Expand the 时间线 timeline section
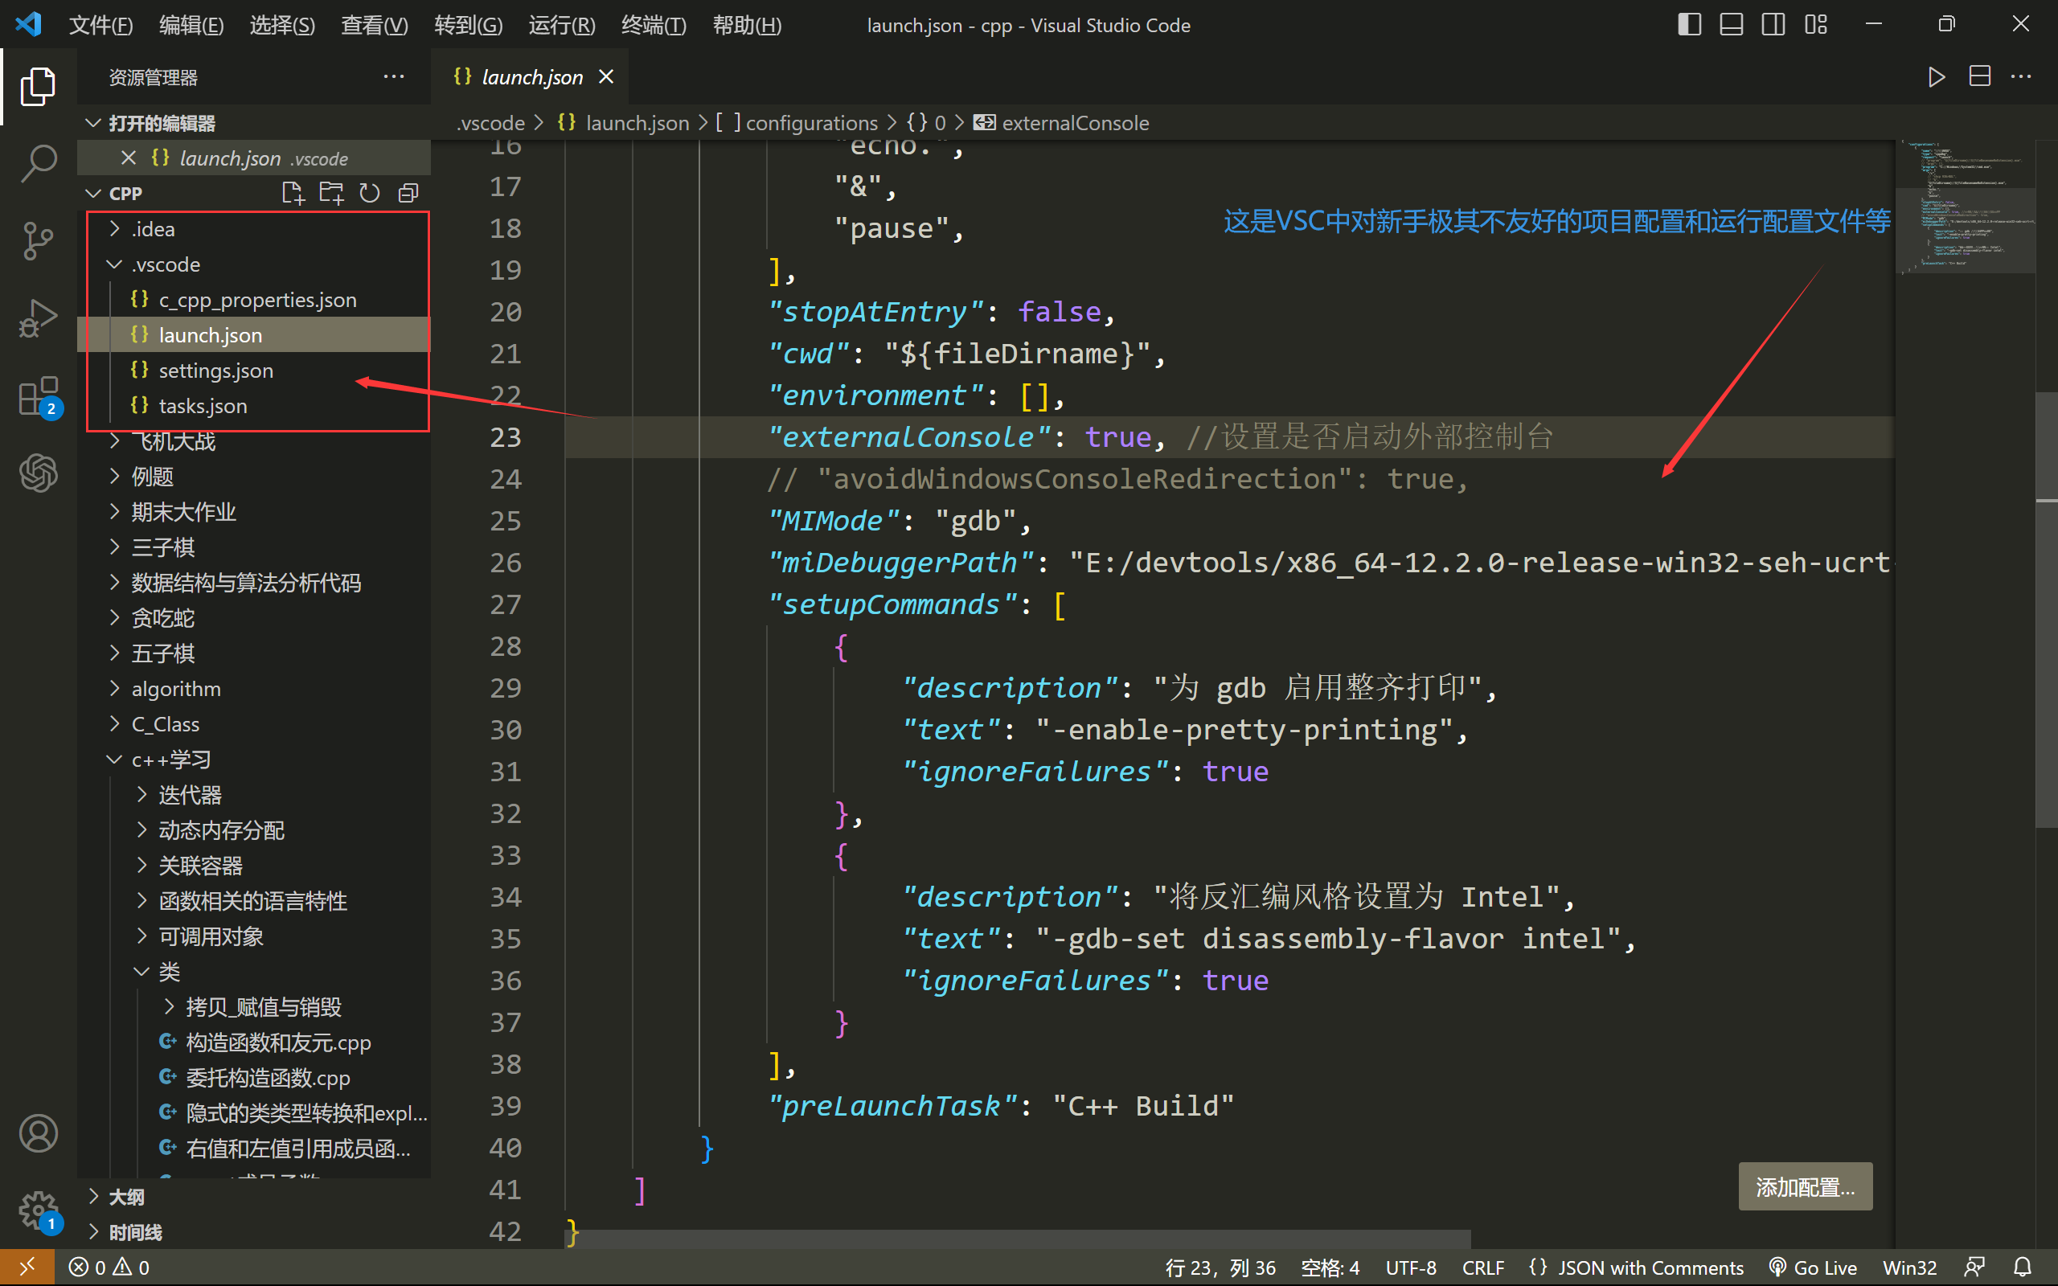 [254, 1232]
